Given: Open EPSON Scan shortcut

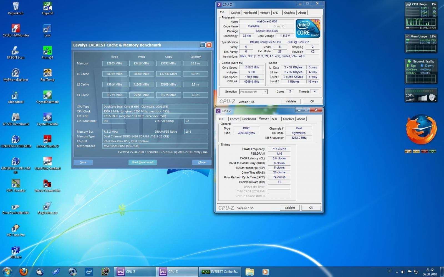Looking at the screenshot, I should coord(16,53).
